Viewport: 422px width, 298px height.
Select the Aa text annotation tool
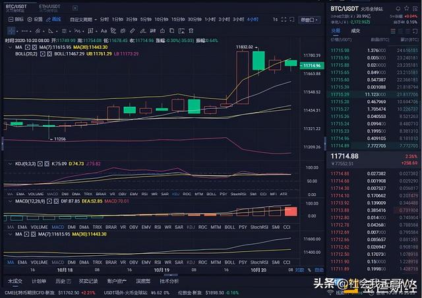104,31
